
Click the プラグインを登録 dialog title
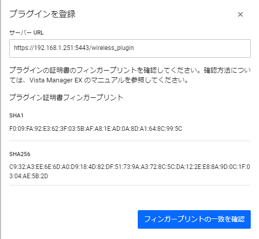42,14
